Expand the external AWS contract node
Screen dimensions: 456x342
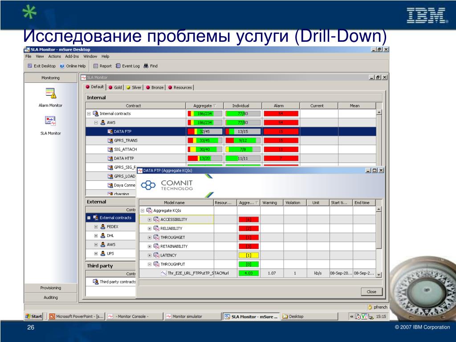(96, 245)
